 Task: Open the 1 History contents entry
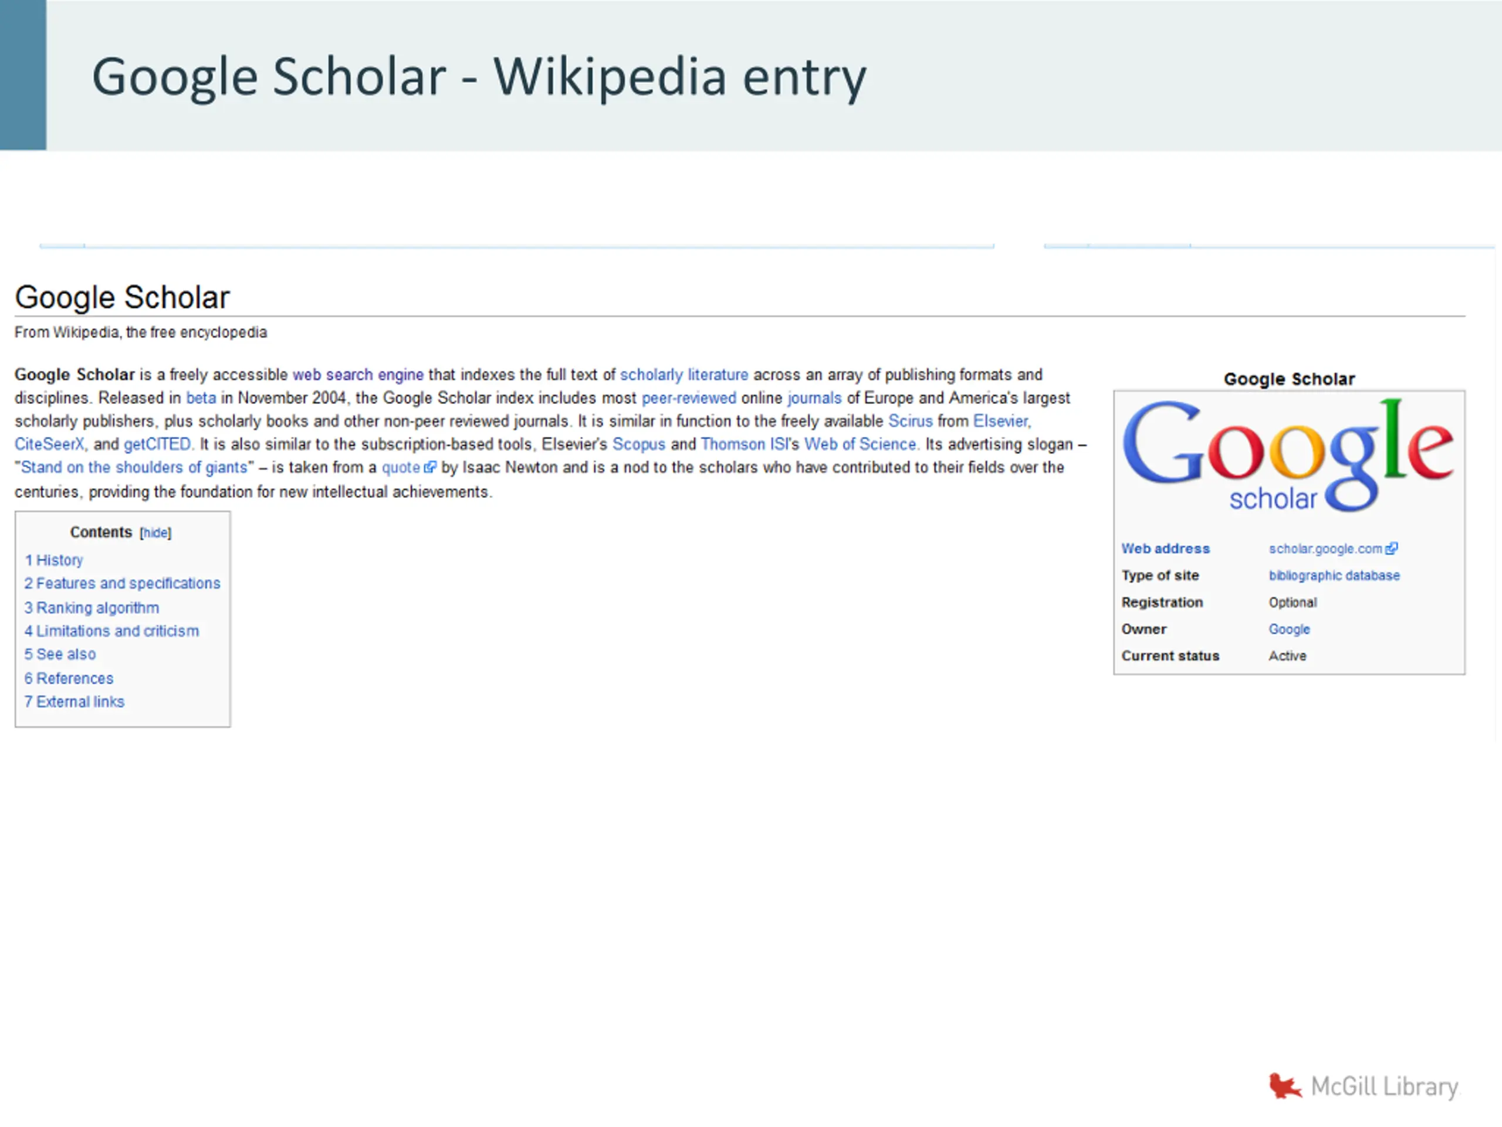click(53, 561)
